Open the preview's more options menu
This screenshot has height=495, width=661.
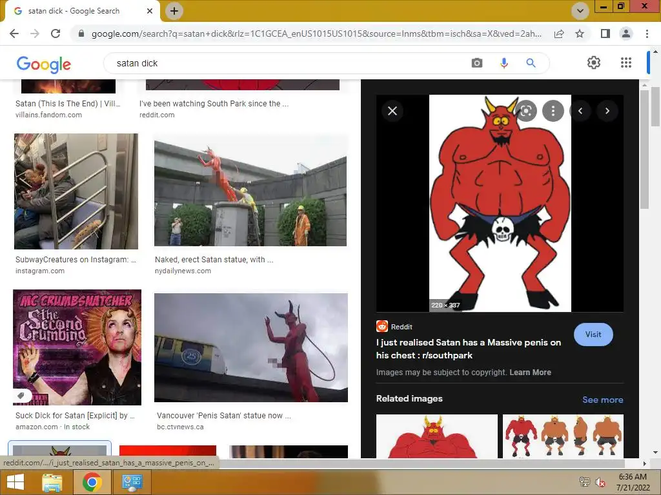553,111
